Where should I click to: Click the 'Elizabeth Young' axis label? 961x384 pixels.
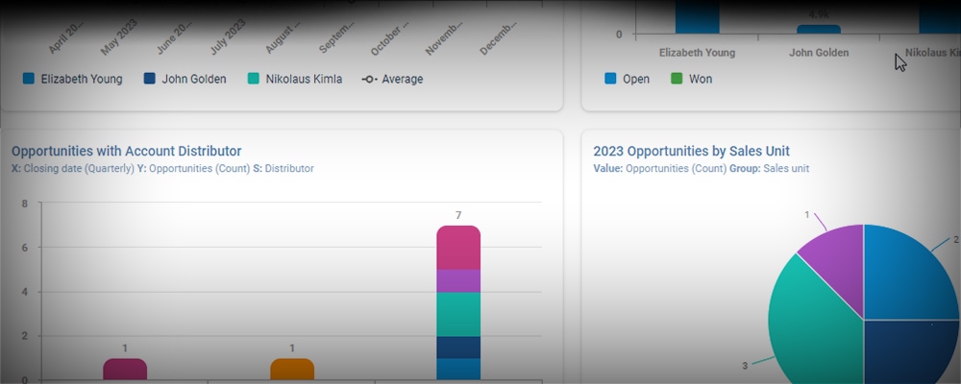point(697,53)
